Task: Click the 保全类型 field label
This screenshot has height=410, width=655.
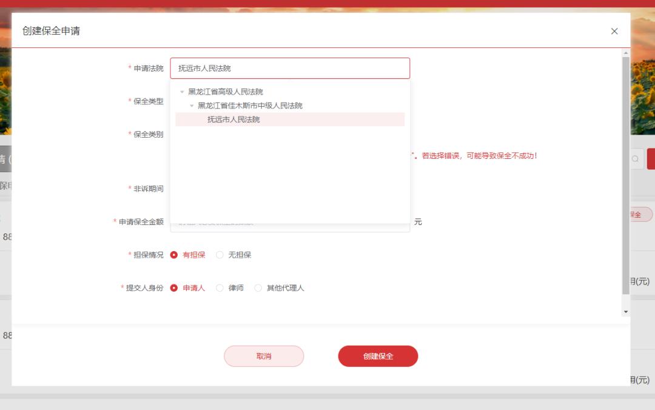Action: tap(149, 101)
